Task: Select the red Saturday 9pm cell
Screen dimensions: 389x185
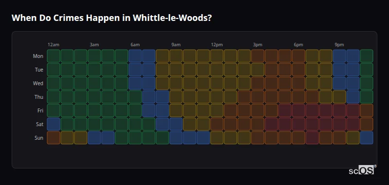Action: click(x=339, y=124)
